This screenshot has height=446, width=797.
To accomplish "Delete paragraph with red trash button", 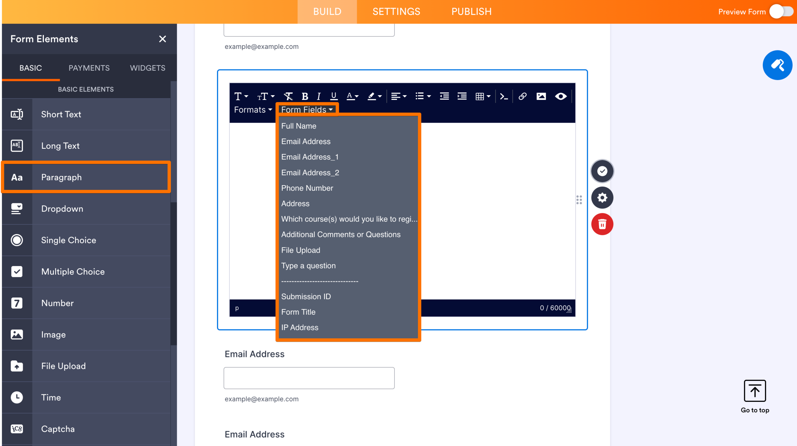I will coord(602,224).
